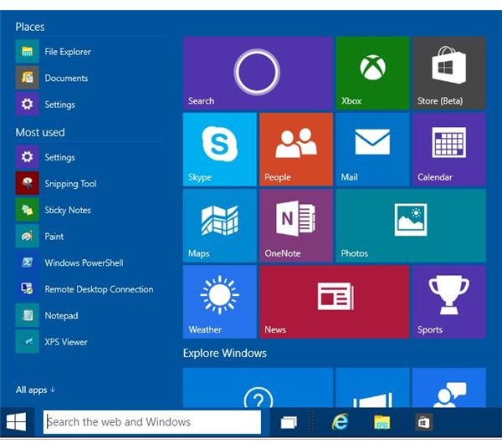Click the XPS Viewer icon

[28, 342]
